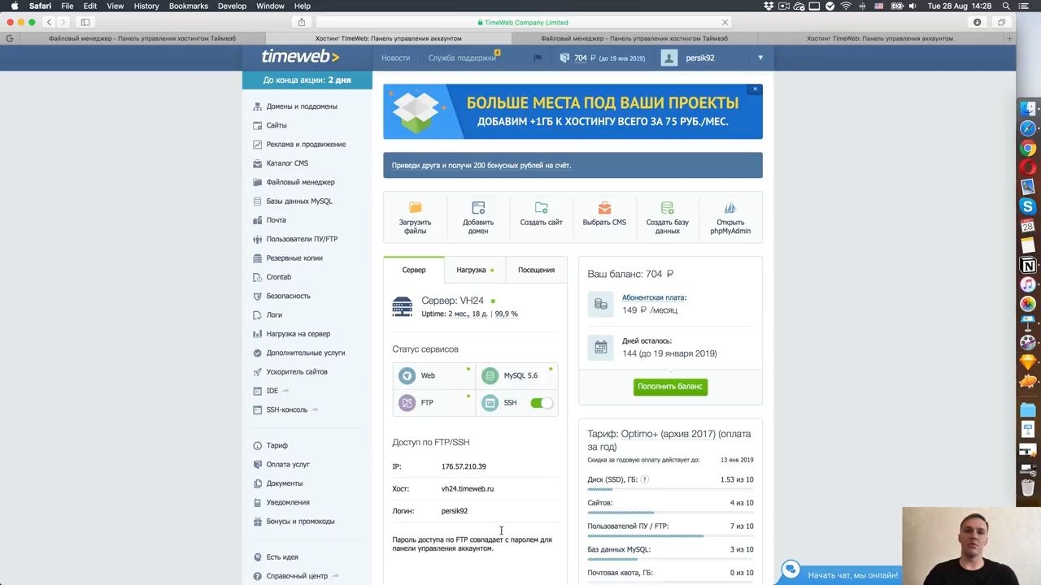Screen dimensions: 1041x585
Task: Click the Открыть phpMyAdmin icon
Action: pos(730,207)
